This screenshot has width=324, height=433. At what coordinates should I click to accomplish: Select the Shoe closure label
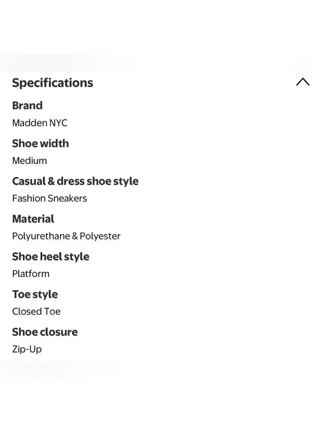click(x=45, y=332)
